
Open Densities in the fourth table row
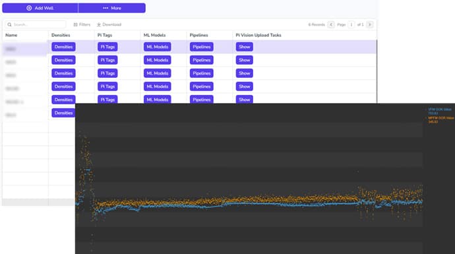point(63,86)
